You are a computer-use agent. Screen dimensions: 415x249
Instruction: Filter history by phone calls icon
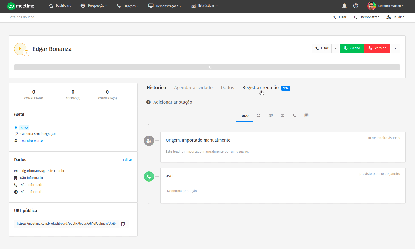(294, 116)
